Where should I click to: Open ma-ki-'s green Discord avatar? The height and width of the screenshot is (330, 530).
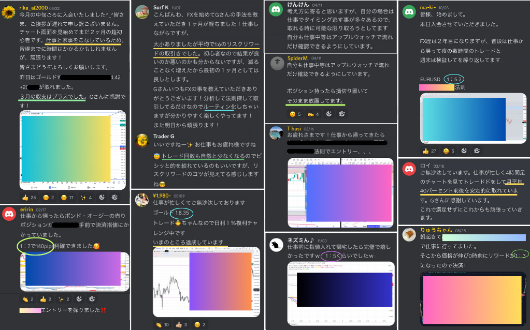click(409, 11)
